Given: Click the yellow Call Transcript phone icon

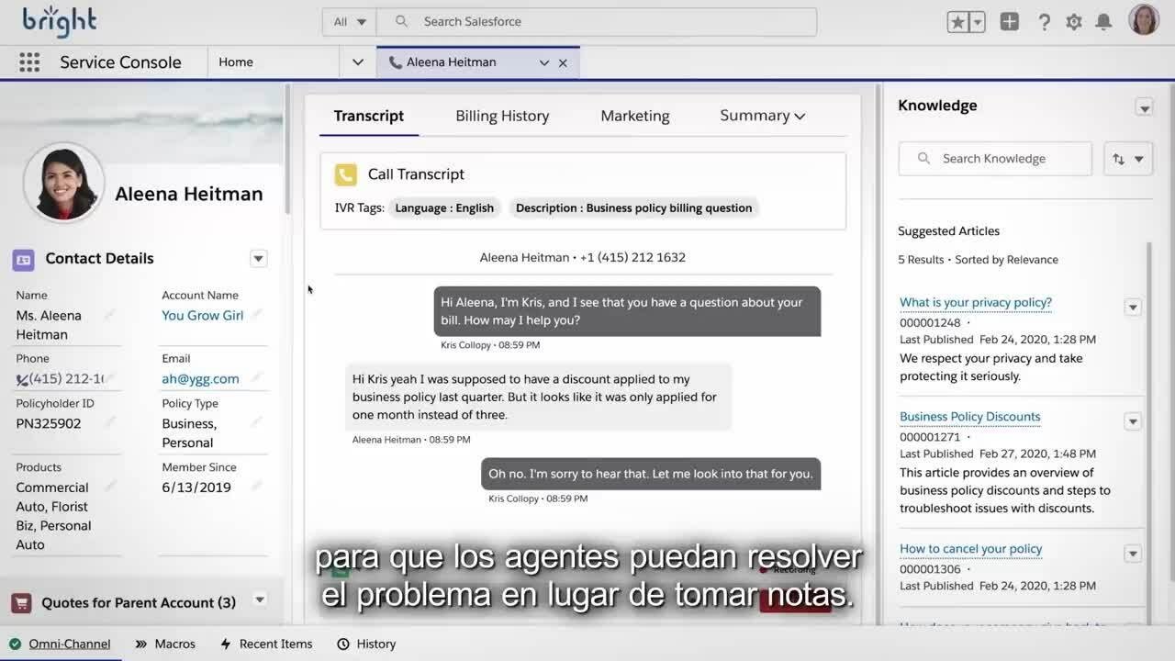Looking at the screenshot, I should click(345, 174).
